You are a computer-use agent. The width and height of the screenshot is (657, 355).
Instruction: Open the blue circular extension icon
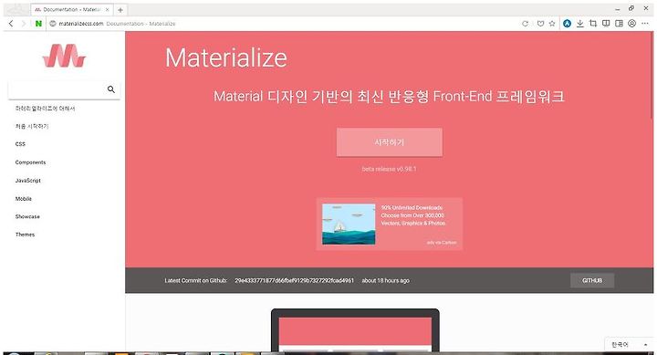click(567, 24)
